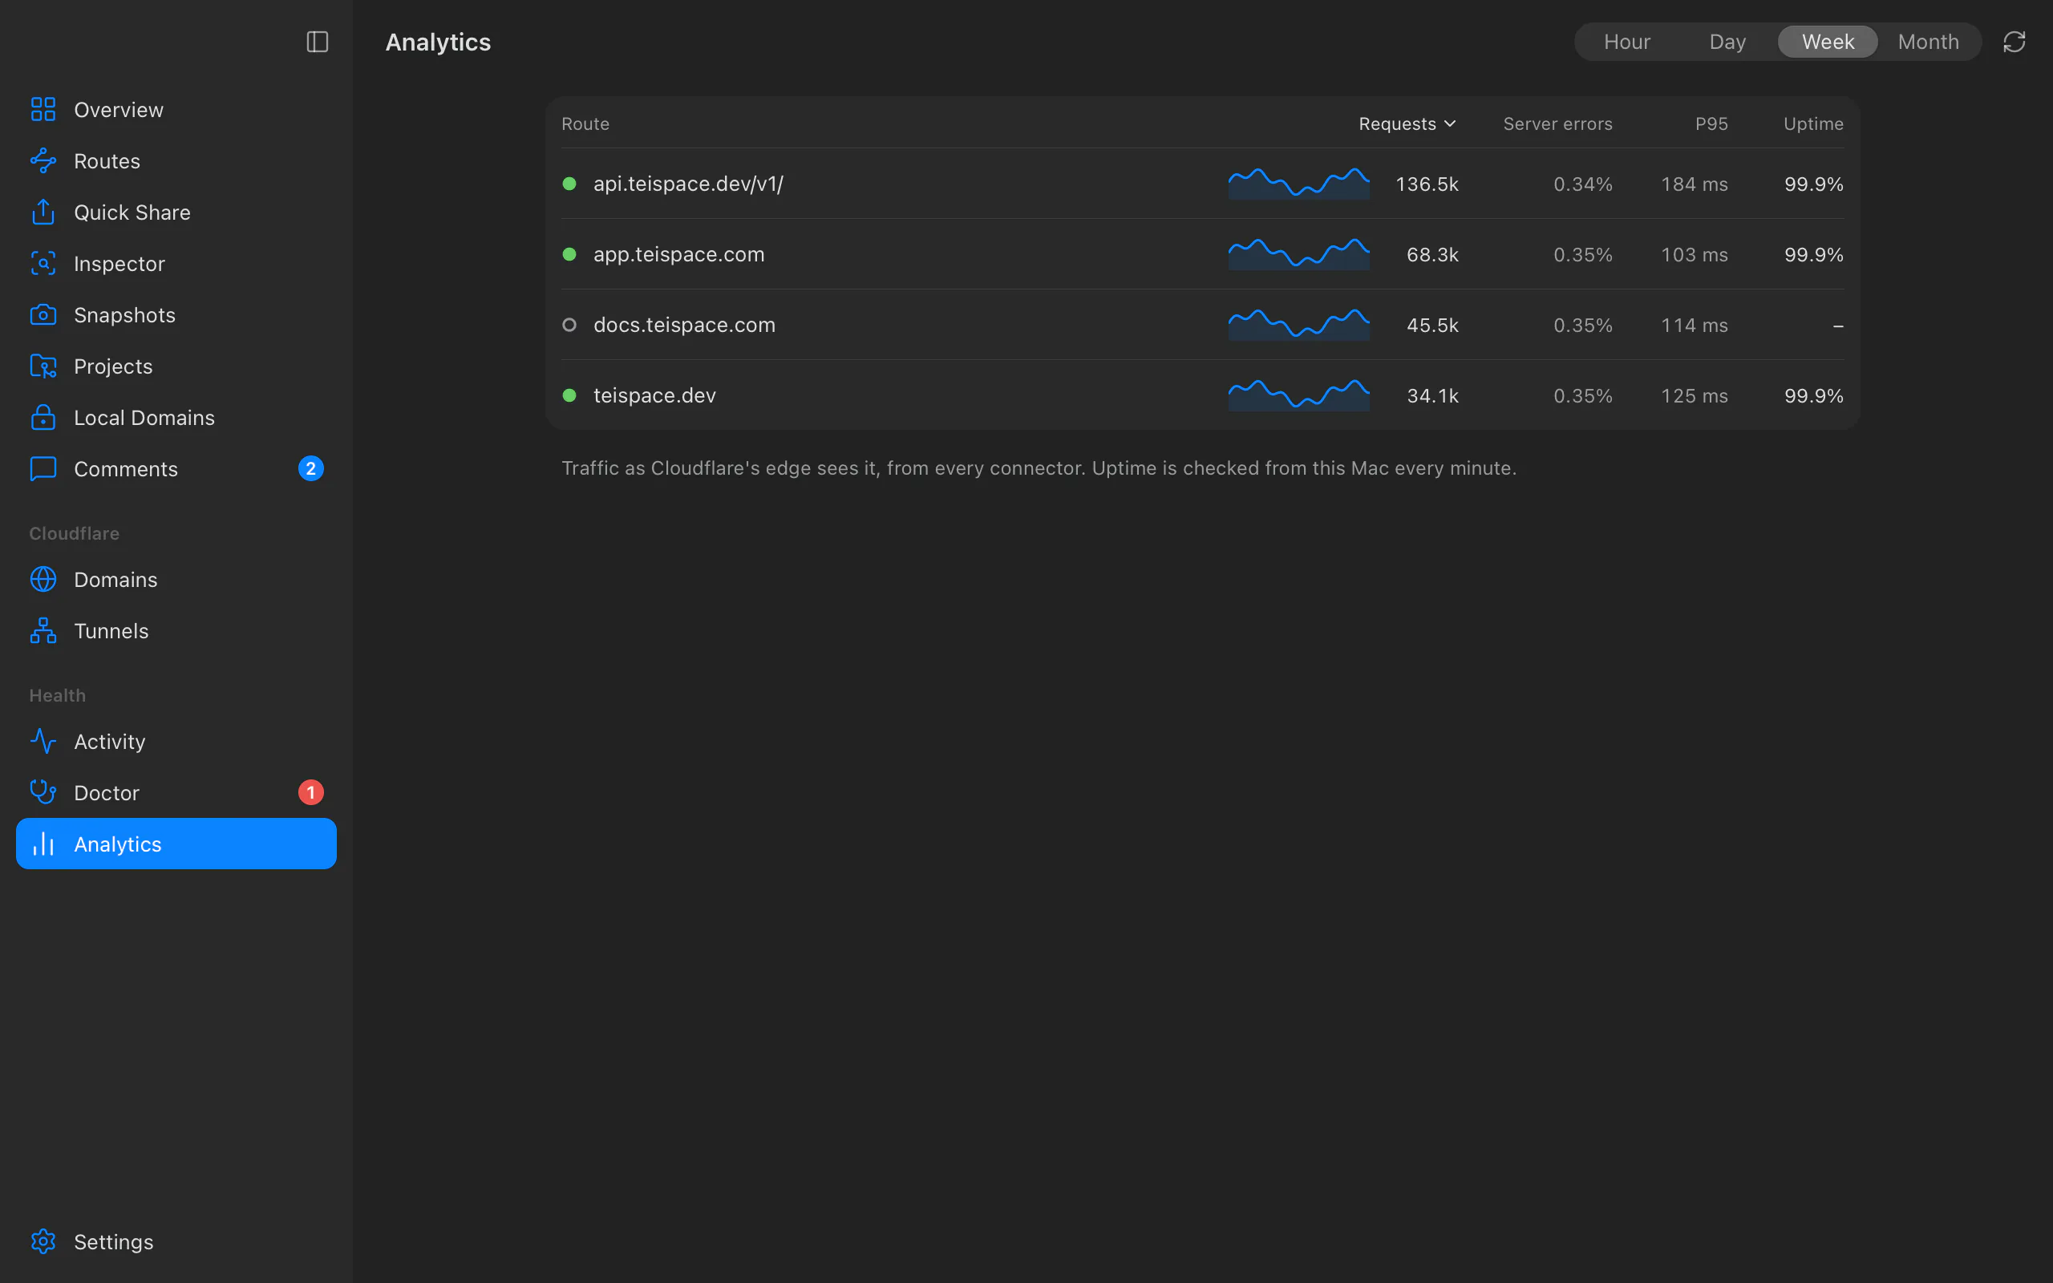Select the api.teispace.dev/v1/ route row
Viewport: 2053px width, 1283px height.
tap(1202, 184)
